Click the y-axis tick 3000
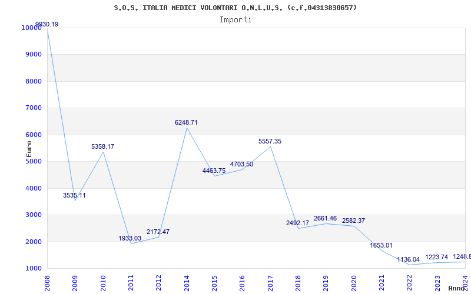The image size is (471, 294). (34, 215)
